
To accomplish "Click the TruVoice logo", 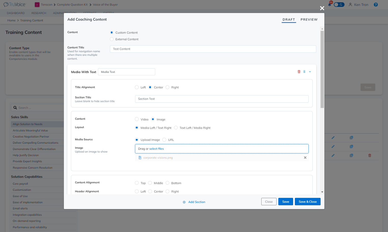I will click(15, 5).
